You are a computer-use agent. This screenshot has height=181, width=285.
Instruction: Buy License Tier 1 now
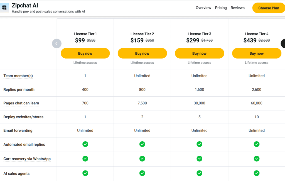[85, 53]
